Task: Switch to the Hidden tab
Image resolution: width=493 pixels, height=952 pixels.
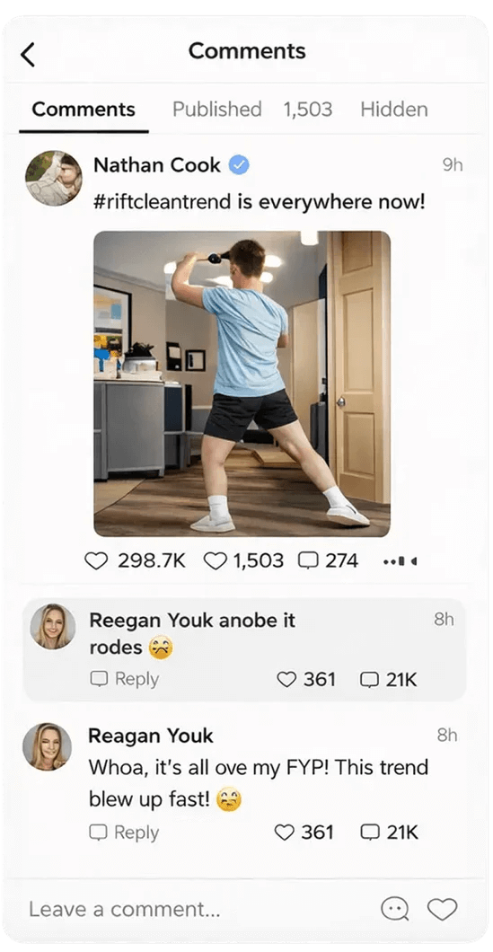Action: [394, 110]
